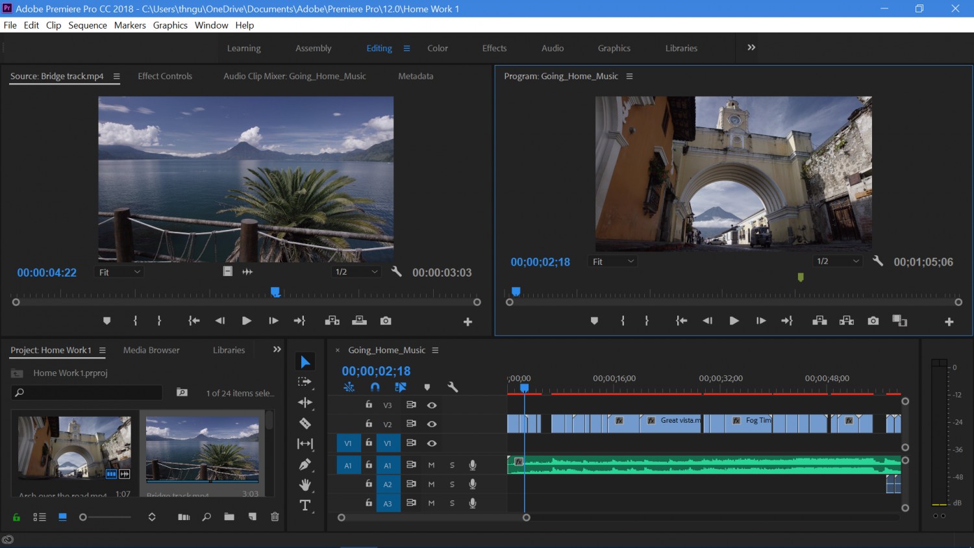Click New Bin folder icon in Project panel
The width and height of the screenshot is (974, 548).
229,517
